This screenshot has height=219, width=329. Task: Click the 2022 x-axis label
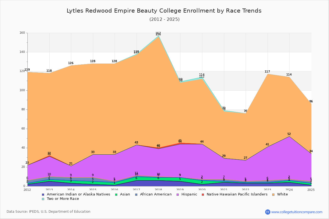pyautogui.click(x=246, y=190)
